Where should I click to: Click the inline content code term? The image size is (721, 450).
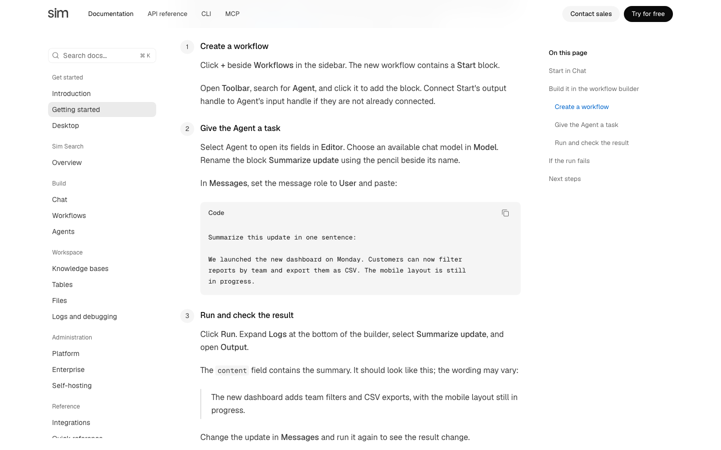232,370
